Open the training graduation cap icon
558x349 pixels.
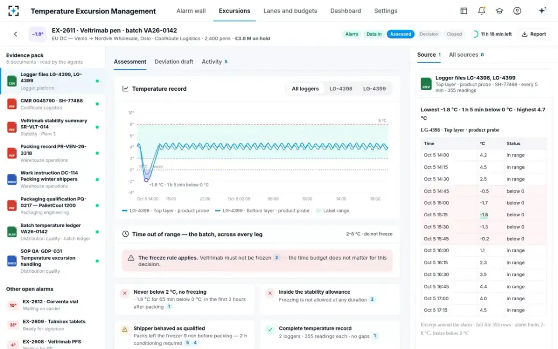click(x=499, y=11)
